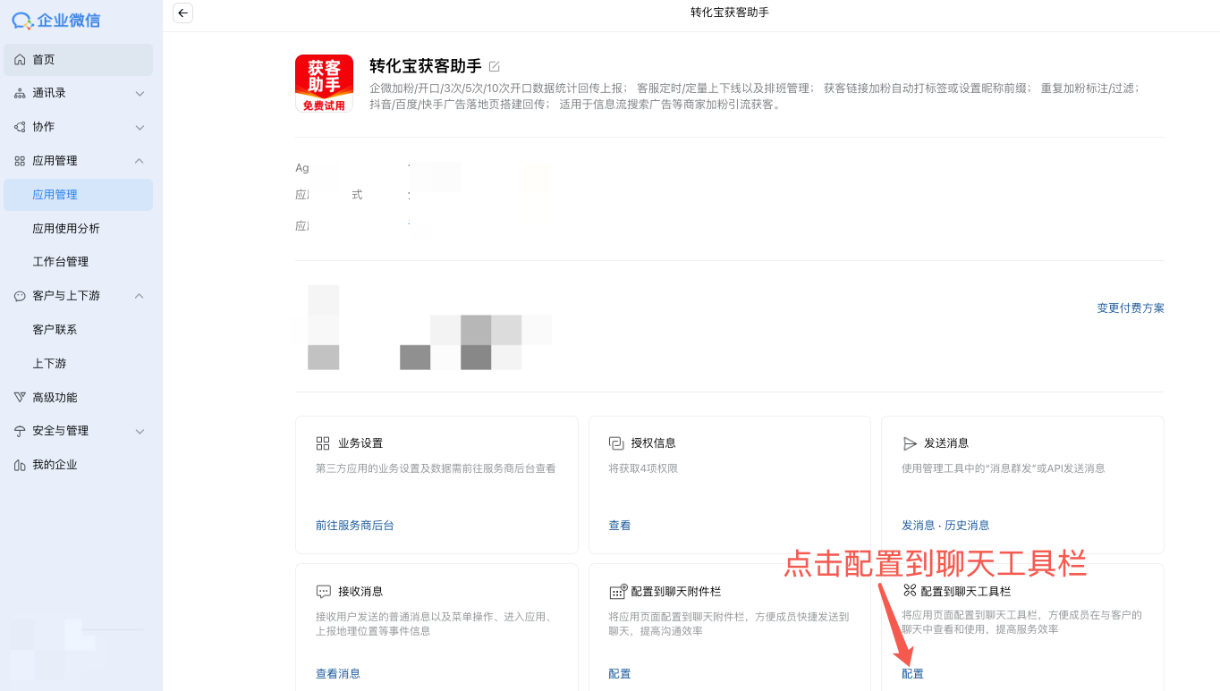Click the 业务设置 card icon
This screenshot has width=1220, height=691.
click(x=323, y=443)
